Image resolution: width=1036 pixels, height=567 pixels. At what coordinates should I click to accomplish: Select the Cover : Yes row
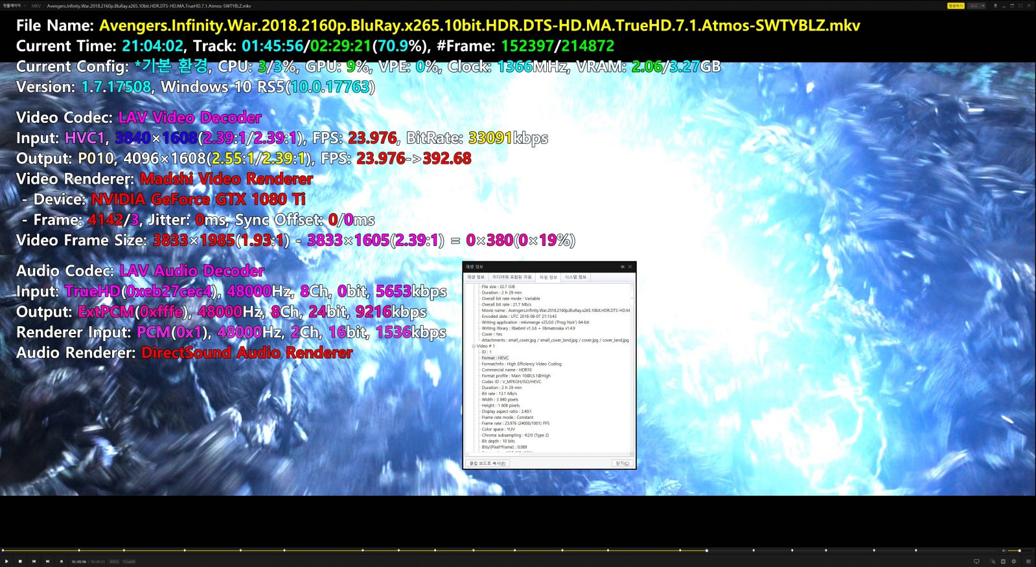[x=492, y=334]
